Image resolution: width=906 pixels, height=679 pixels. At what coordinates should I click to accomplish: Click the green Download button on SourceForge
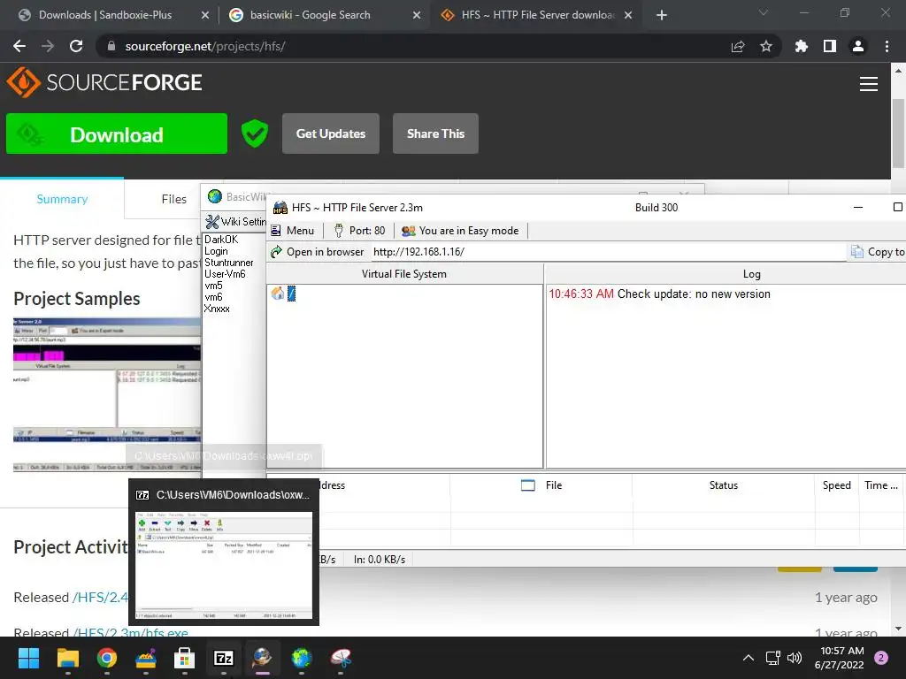pyautogui.click(x=117, y=134)
